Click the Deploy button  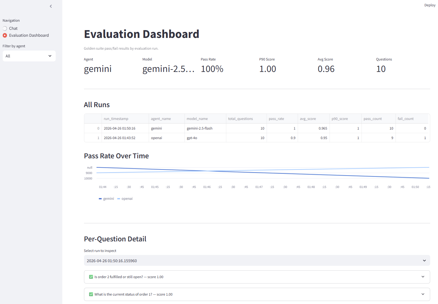pos(430,5)
